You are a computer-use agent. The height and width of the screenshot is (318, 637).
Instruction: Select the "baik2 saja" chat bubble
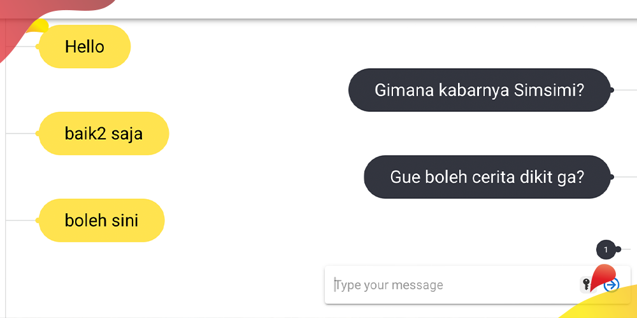[104, 134]
